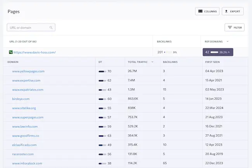Image resolution: width=252 pixels, height=168 pixels.
Task: Click the 863.6K traffic value
Action: [x=133, y=99]
